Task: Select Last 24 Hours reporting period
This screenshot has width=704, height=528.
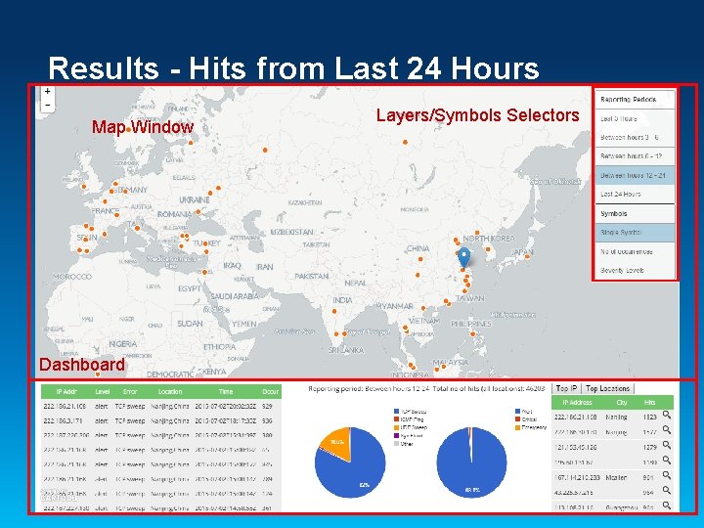Action: (x=635, y=194)
